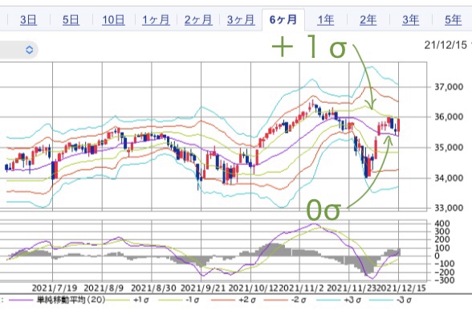
Task: Show the 1年 chart range
Action: pos(326,20)
